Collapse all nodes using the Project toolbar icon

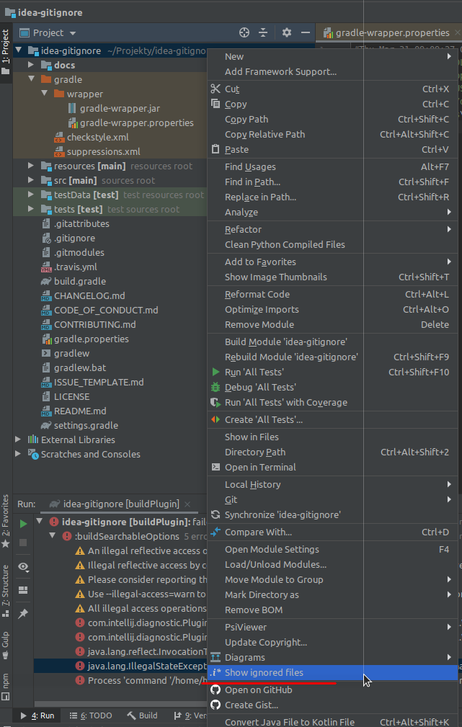[x=263, y=32]
